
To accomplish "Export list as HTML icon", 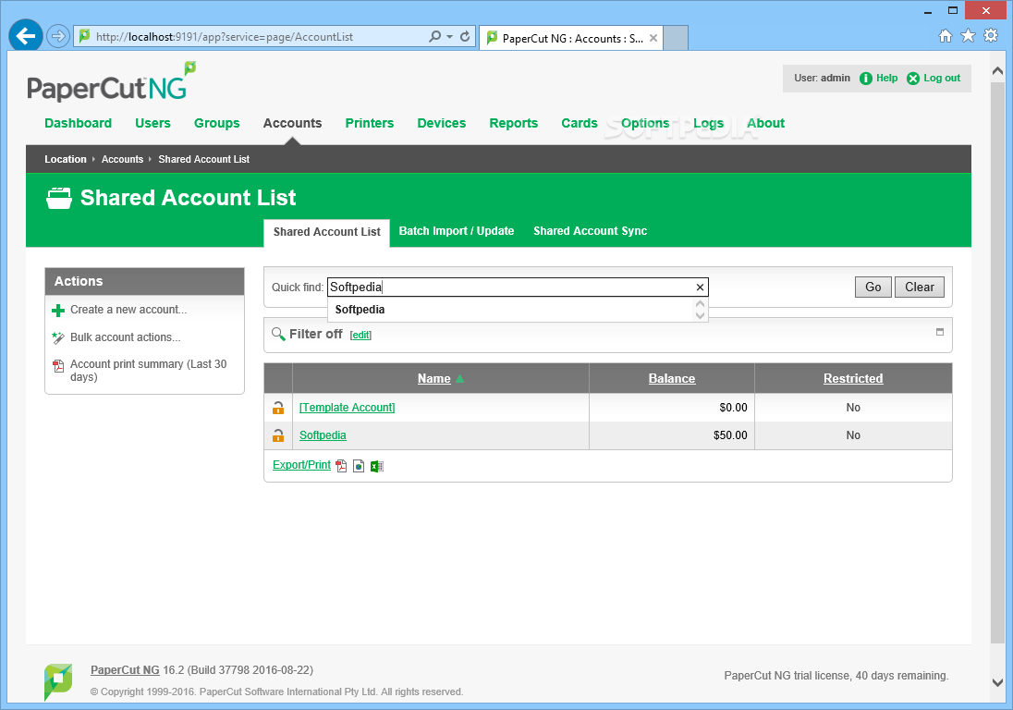I will point(359,466).
